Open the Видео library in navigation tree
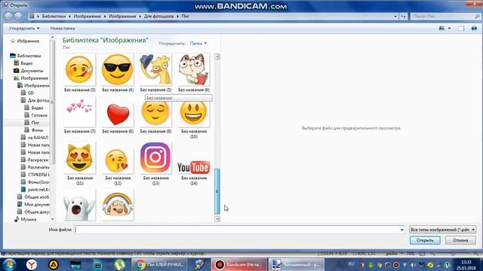483x271 pixels. (26, 63)
